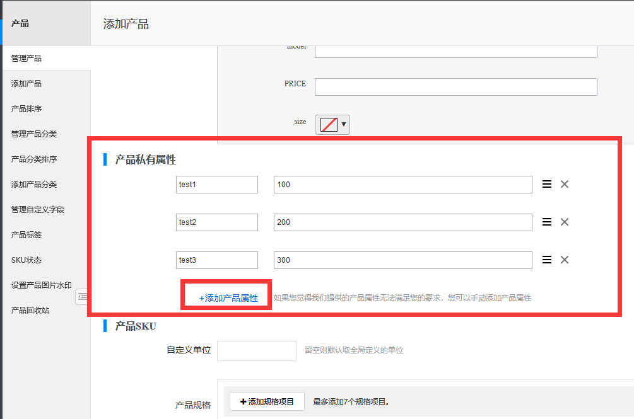Select 管理产品分类 from the sidebar
This screenshot has height=419, width=634.
(34, 134)
